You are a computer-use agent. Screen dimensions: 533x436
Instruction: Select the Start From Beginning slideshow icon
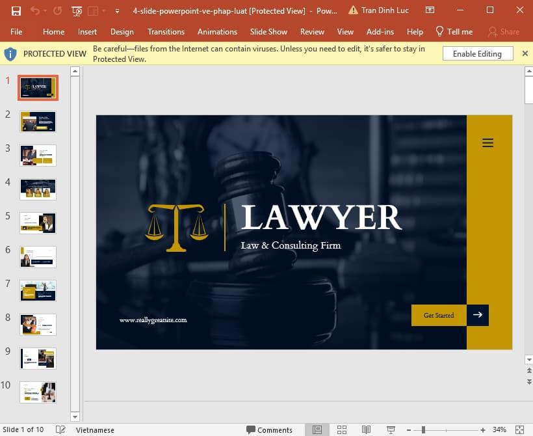click(x=76, y=11)
